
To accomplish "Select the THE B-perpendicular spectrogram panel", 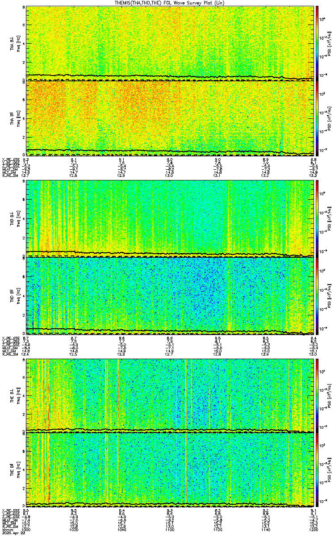I will (169, 395).
